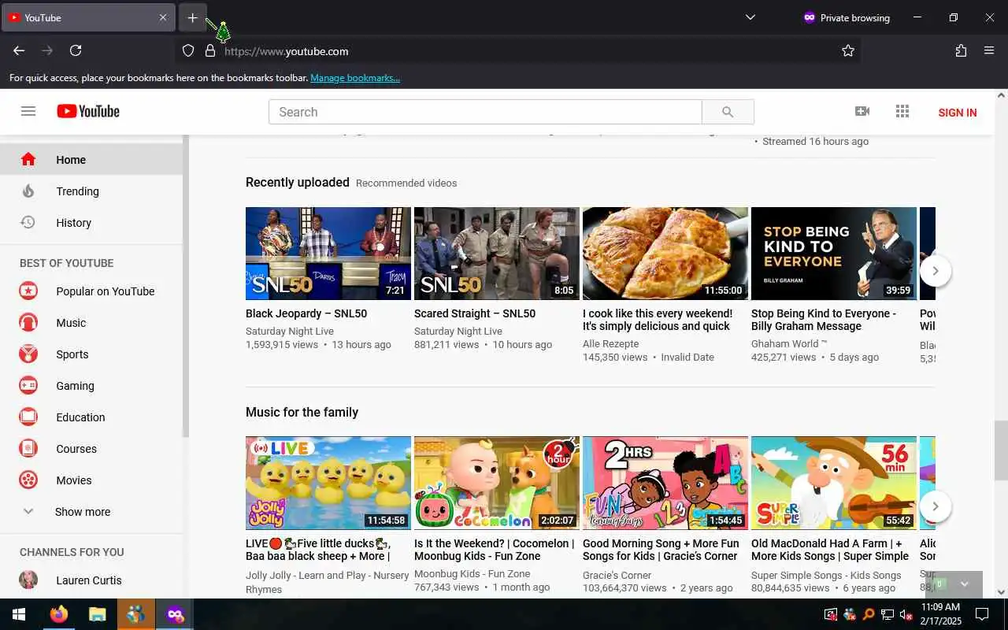Open Saturday Night Live channel under Black Jeopardy

click(290, 332)
